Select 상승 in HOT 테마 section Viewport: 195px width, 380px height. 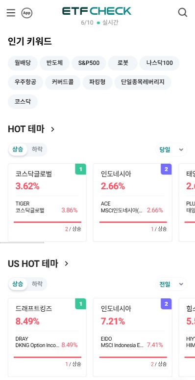[18, 149]
